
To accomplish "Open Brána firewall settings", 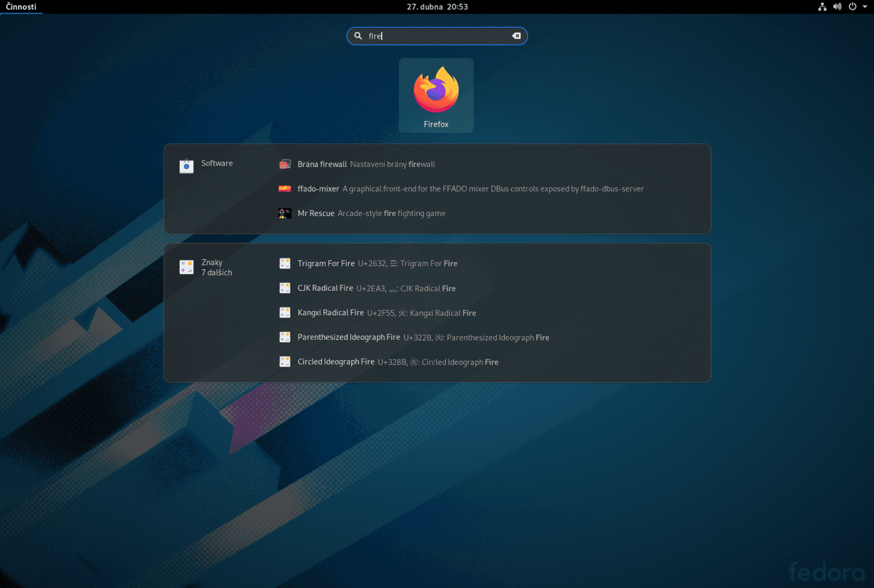I will (x=322, y=164).
